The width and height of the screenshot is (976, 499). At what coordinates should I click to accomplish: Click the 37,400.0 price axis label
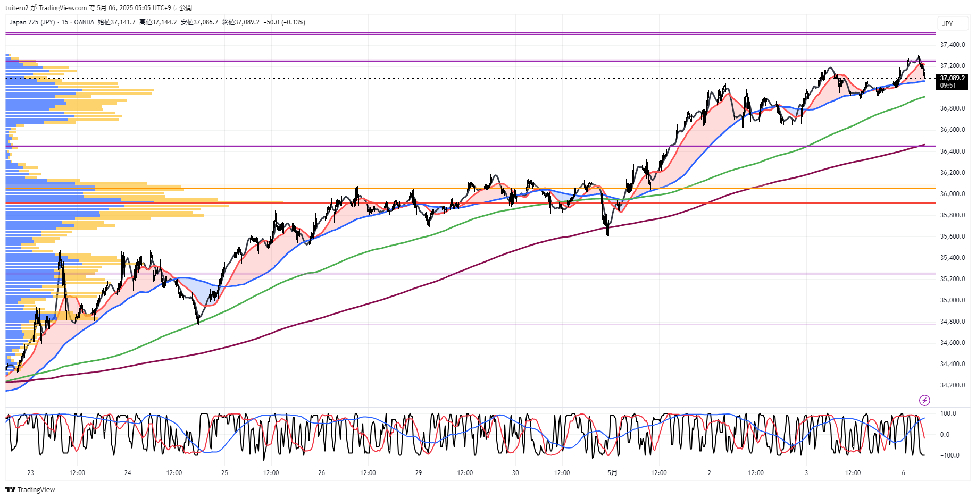953,45
